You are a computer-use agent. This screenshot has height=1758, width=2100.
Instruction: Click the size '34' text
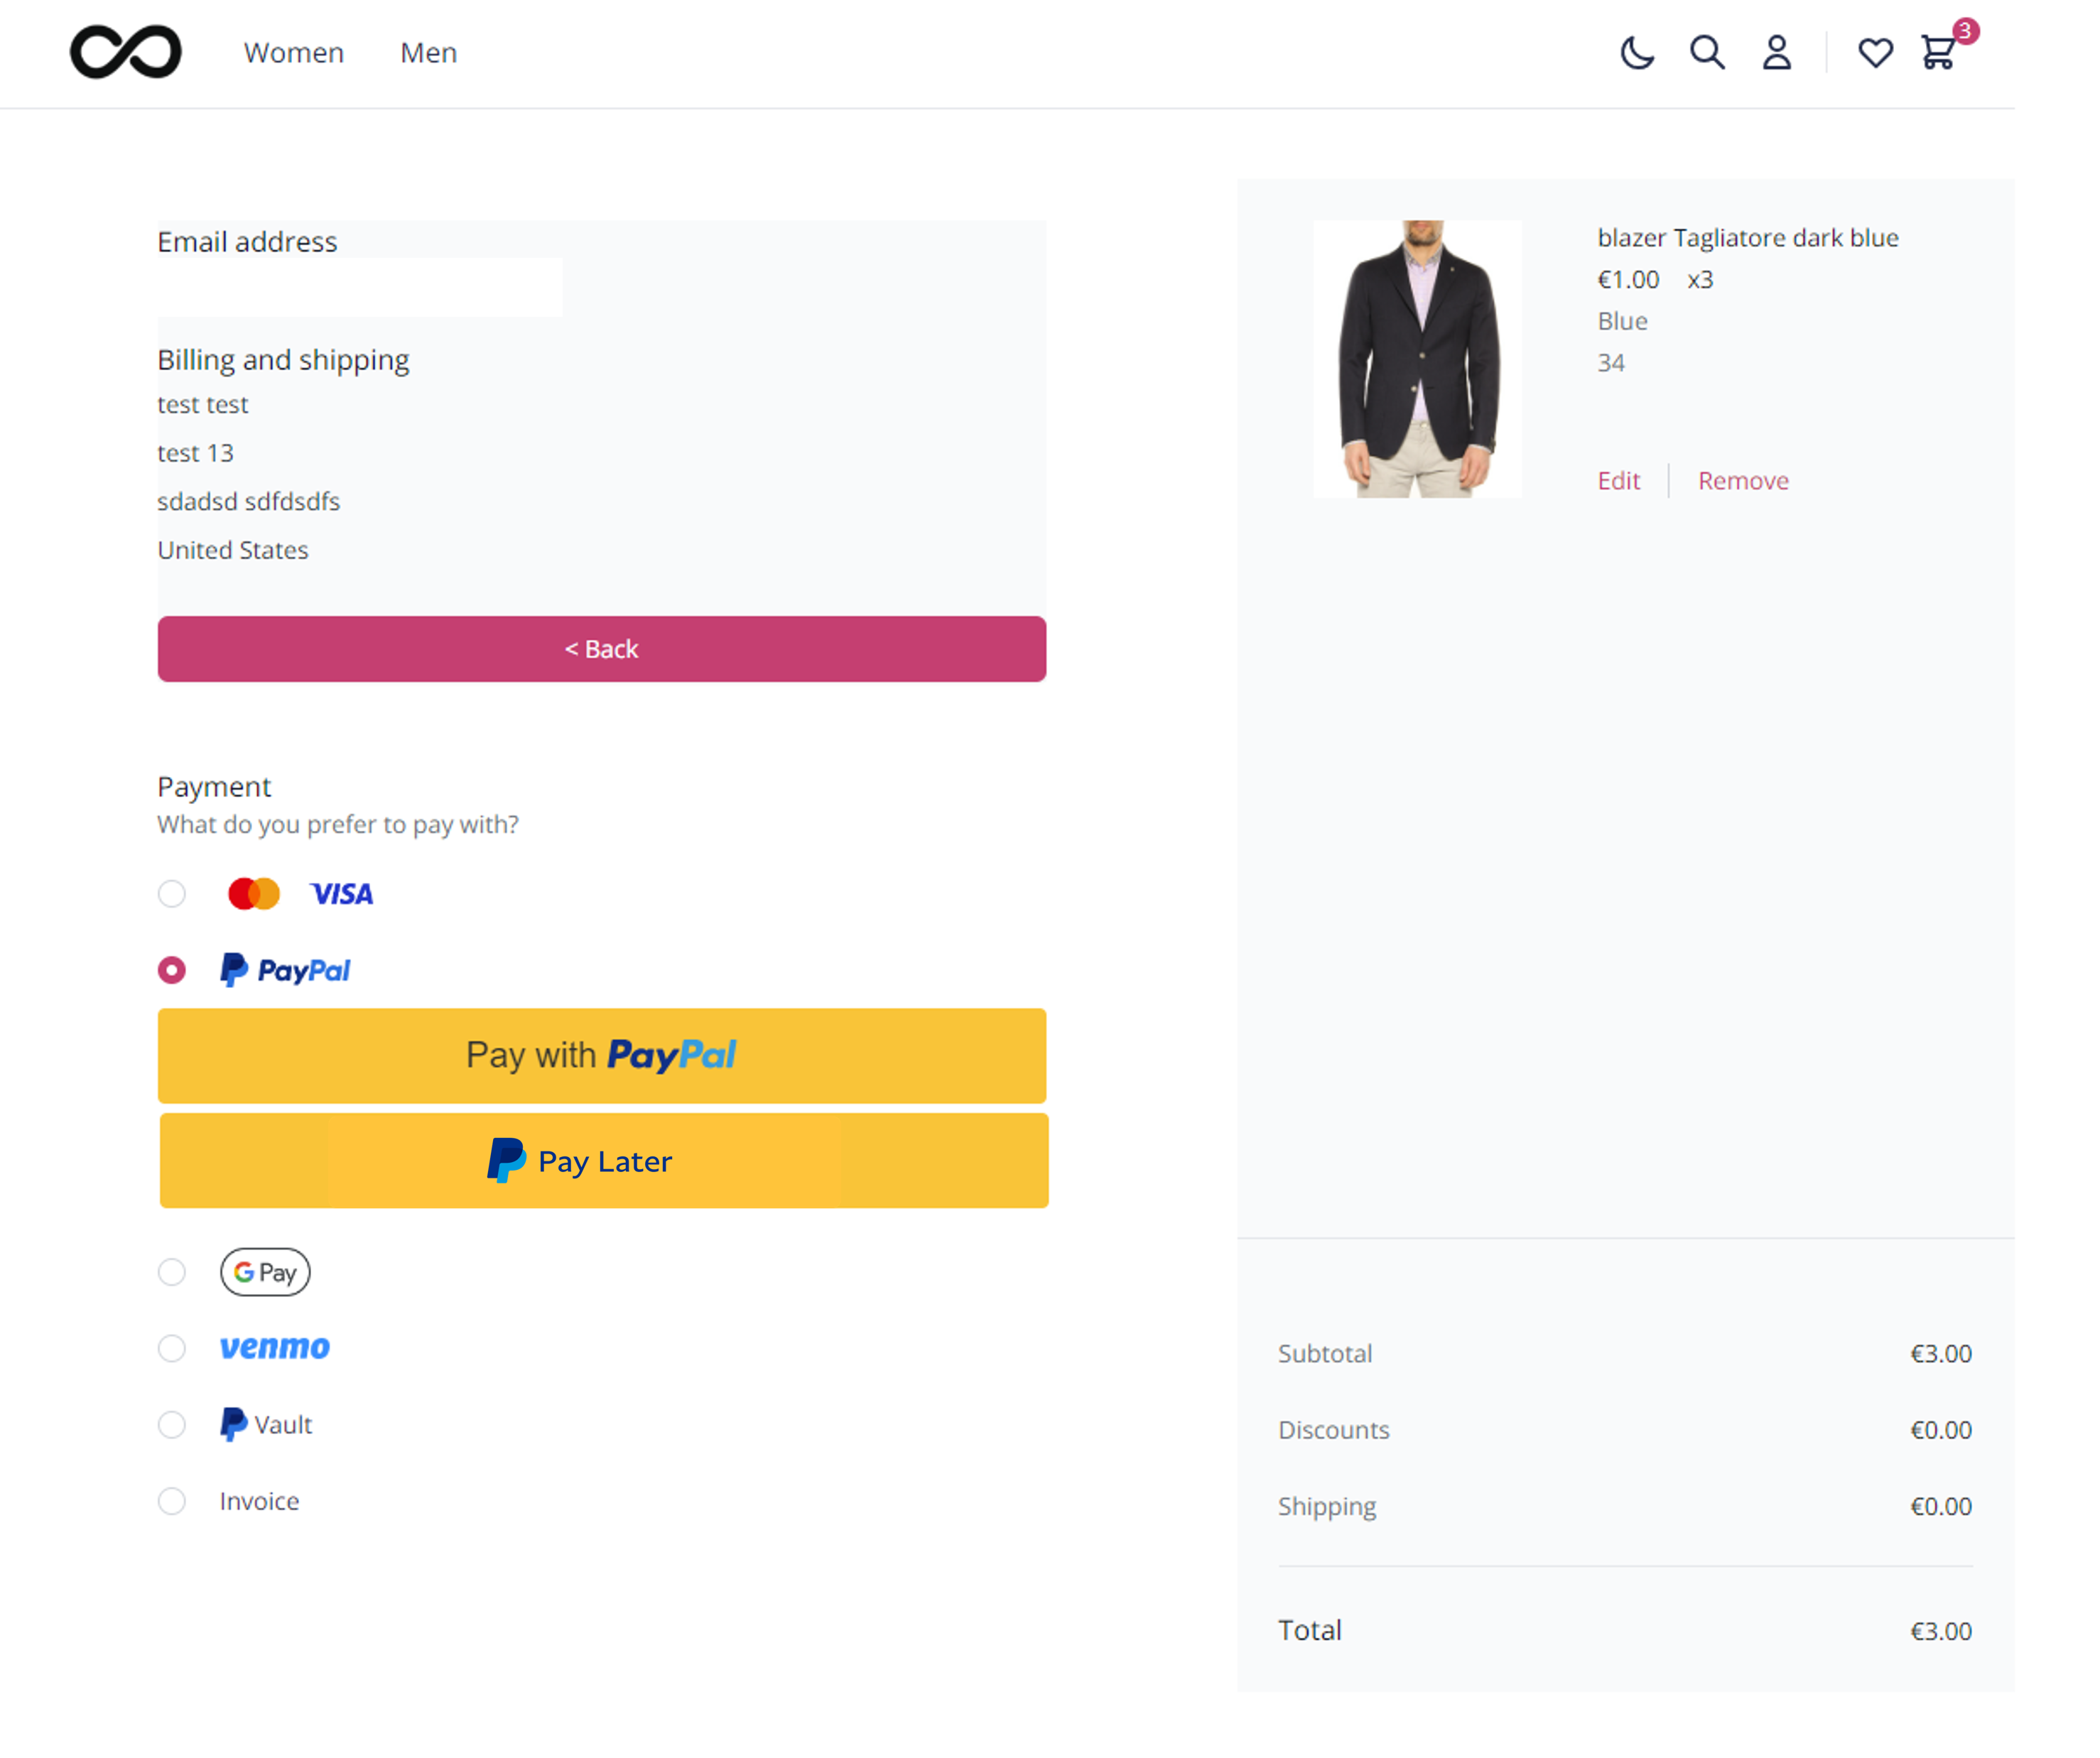tap(1611, 363)
